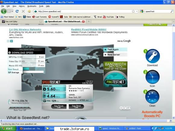
Task: Click Automatically Boosts PC ad text
Action: pyautogui.click(x=152, y=114)
